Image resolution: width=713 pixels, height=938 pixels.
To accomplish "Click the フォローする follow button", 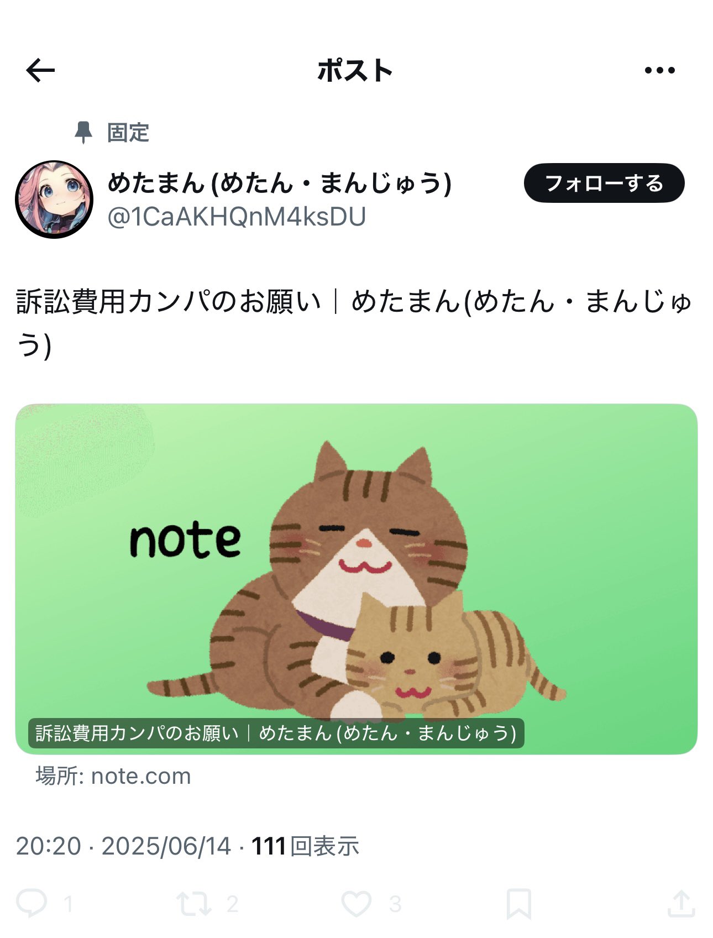I will [604, 183].
